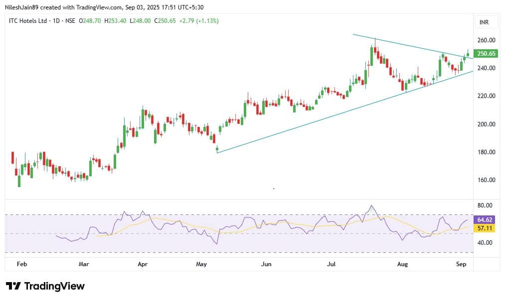Click the +2.79 (+1.13%) change value

[199, 21]
